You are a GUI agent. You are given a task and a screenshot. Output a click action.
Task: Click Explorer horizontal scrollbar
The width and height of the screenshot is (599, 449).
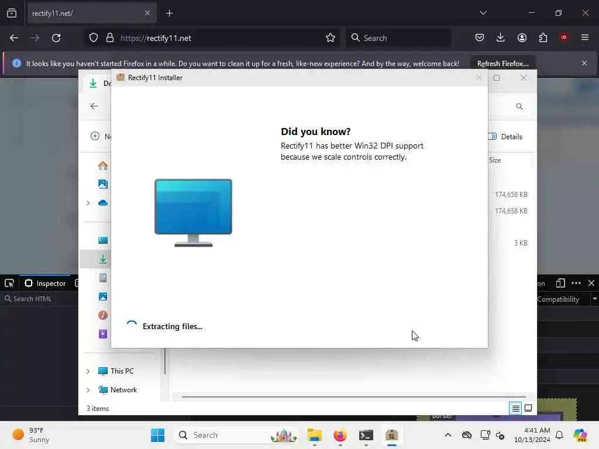pos(354,397)
